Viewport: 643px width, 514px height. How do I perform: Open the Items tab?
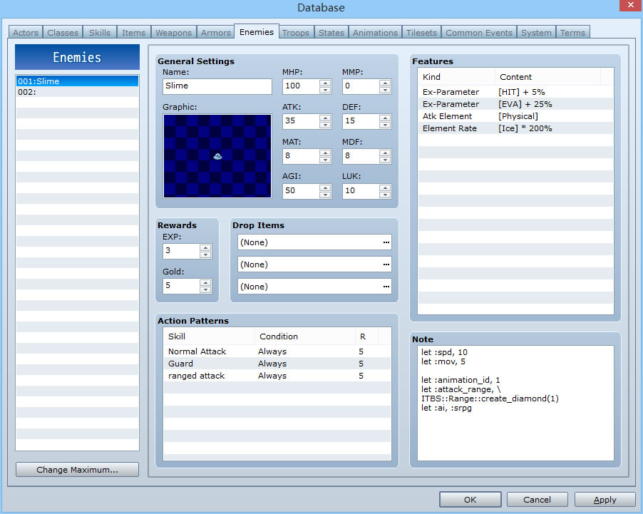(134, 32)
